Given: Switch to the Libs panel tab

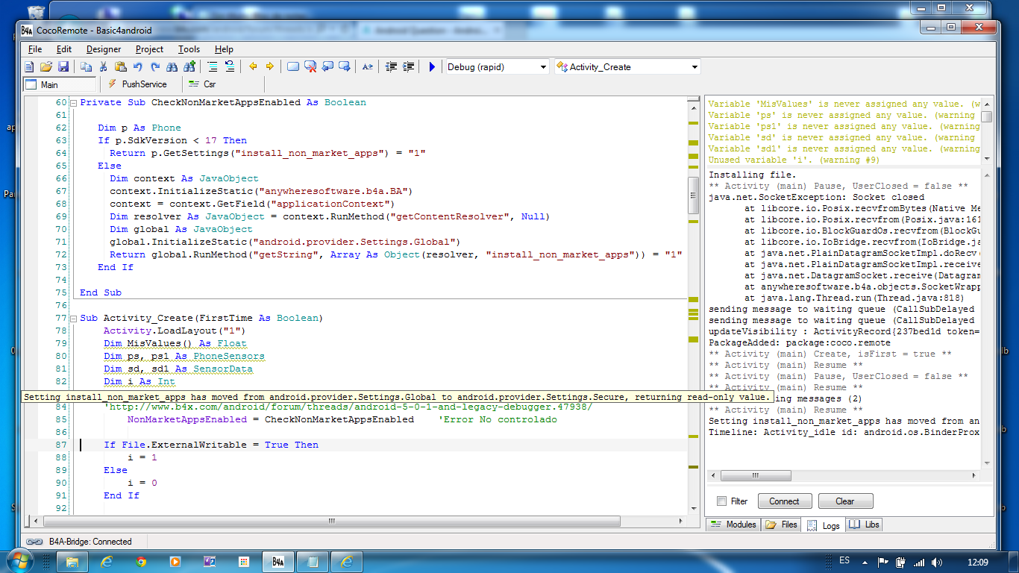Looking at the screenshot, I should [x=864, y=525].
